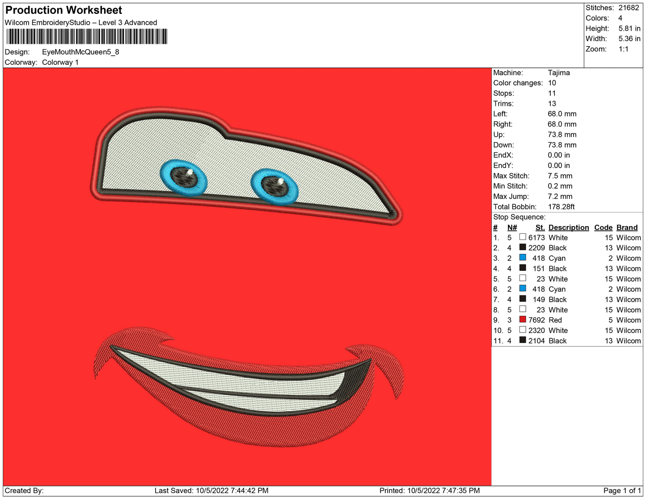
Task: Click the Page 1 of 1 footer text
Action: click(x=622, y=490)
